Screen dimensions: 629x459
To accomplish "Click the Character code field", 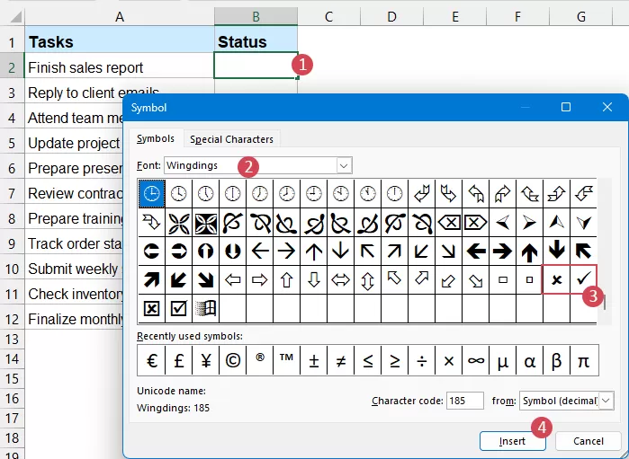I will coord(465,401).
